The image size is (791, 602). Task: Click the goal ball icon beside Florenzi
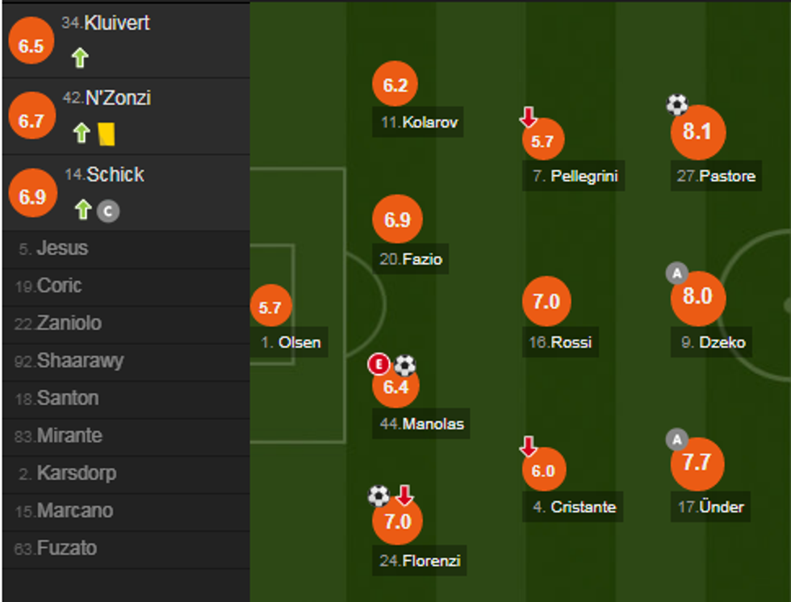click(x=379, y=495)
